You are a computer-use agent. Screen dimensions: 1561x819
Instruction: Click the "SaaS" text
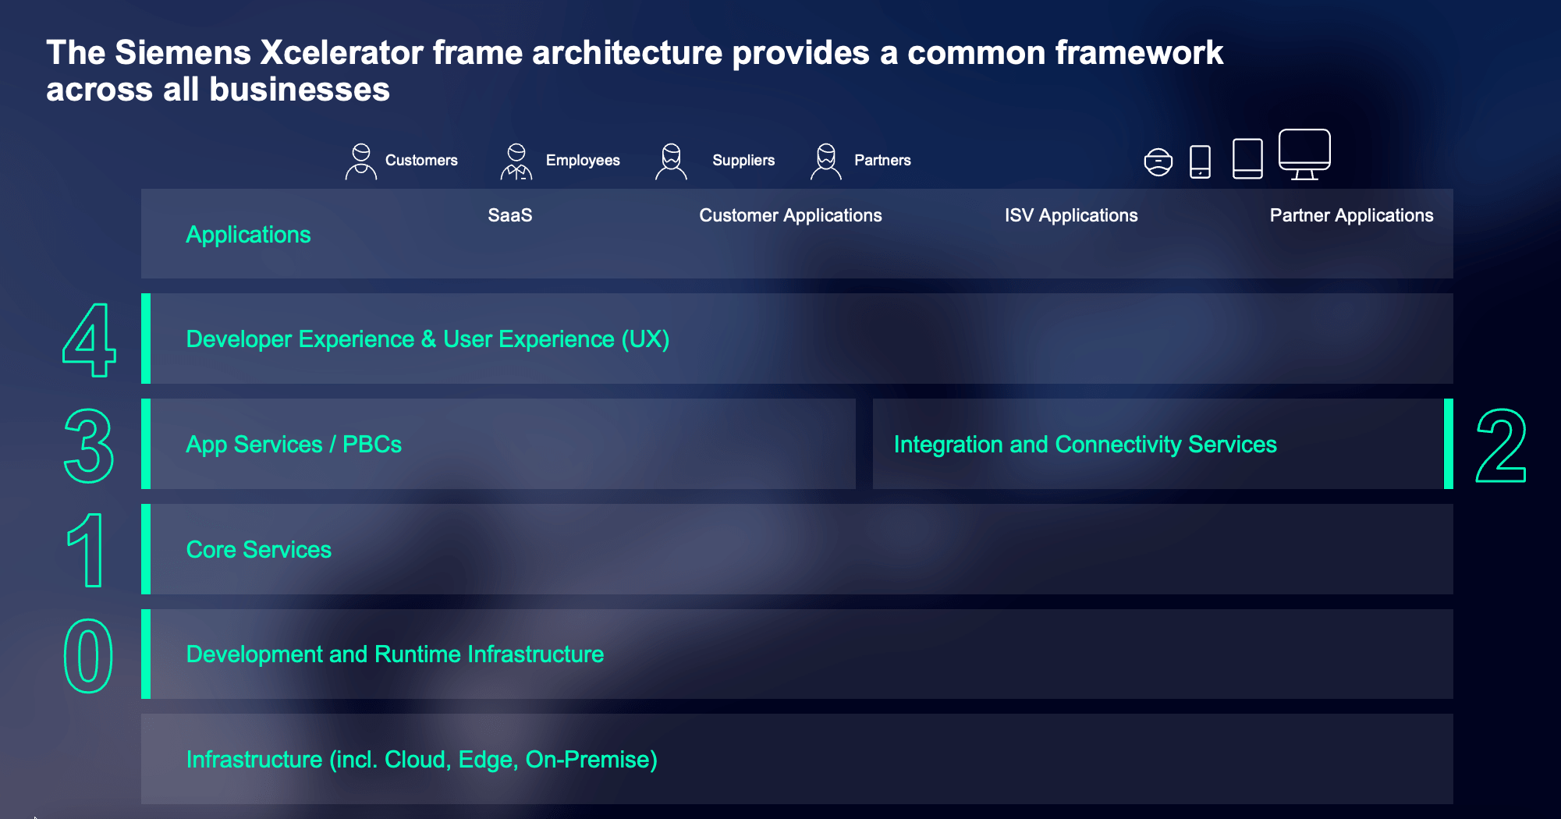(x=510, y=215)
